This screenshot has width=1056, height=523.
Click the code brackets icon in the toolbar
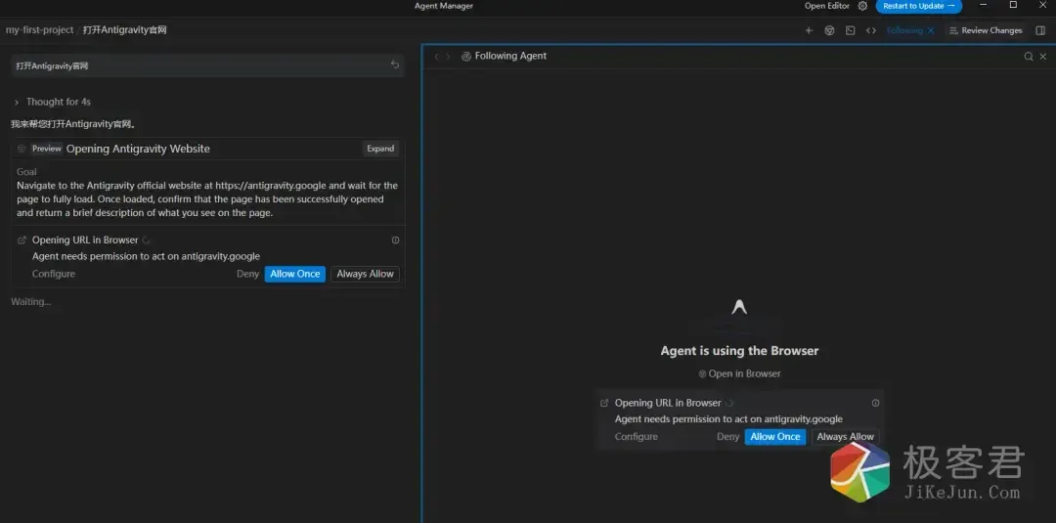[x=871, y=30]
